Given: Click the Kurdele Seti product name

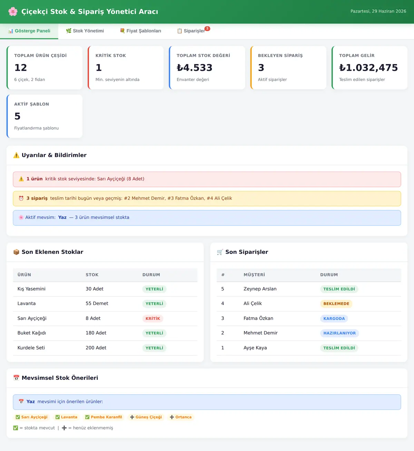Looking at the screenshot, I should [x=31, y=348].
